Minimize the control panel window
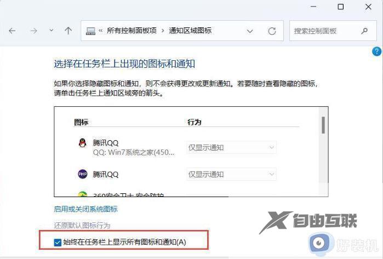This screenshot has height=259, width=383. pos(313,7)
